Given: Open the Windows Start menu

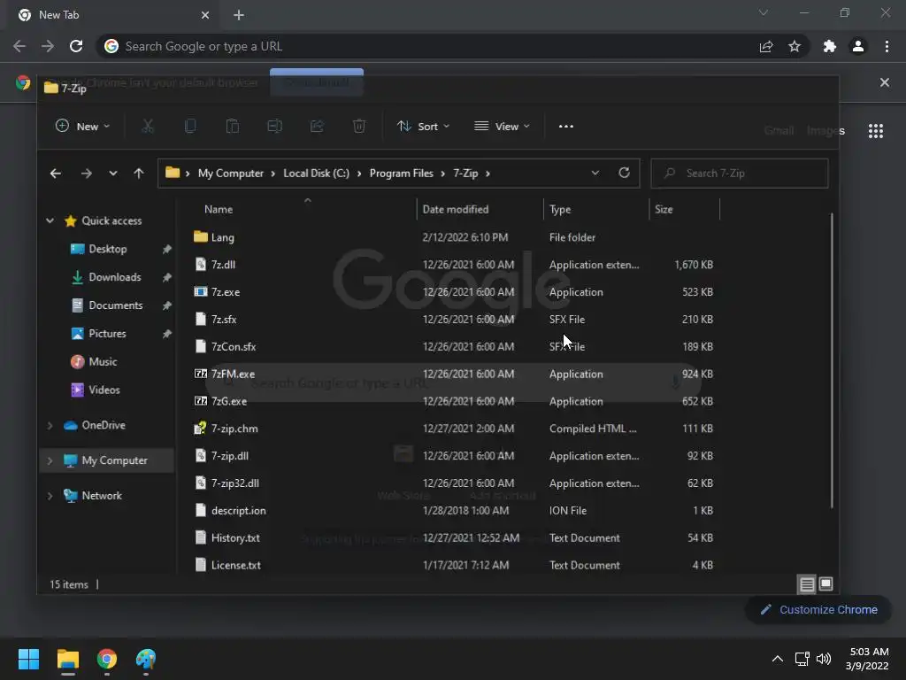Looking at the screenshot, I should (28, 659).
